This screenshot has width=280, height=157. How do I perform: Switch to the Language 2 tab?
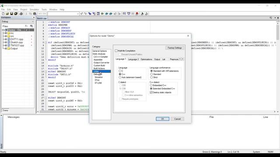(x=133, y=59)
